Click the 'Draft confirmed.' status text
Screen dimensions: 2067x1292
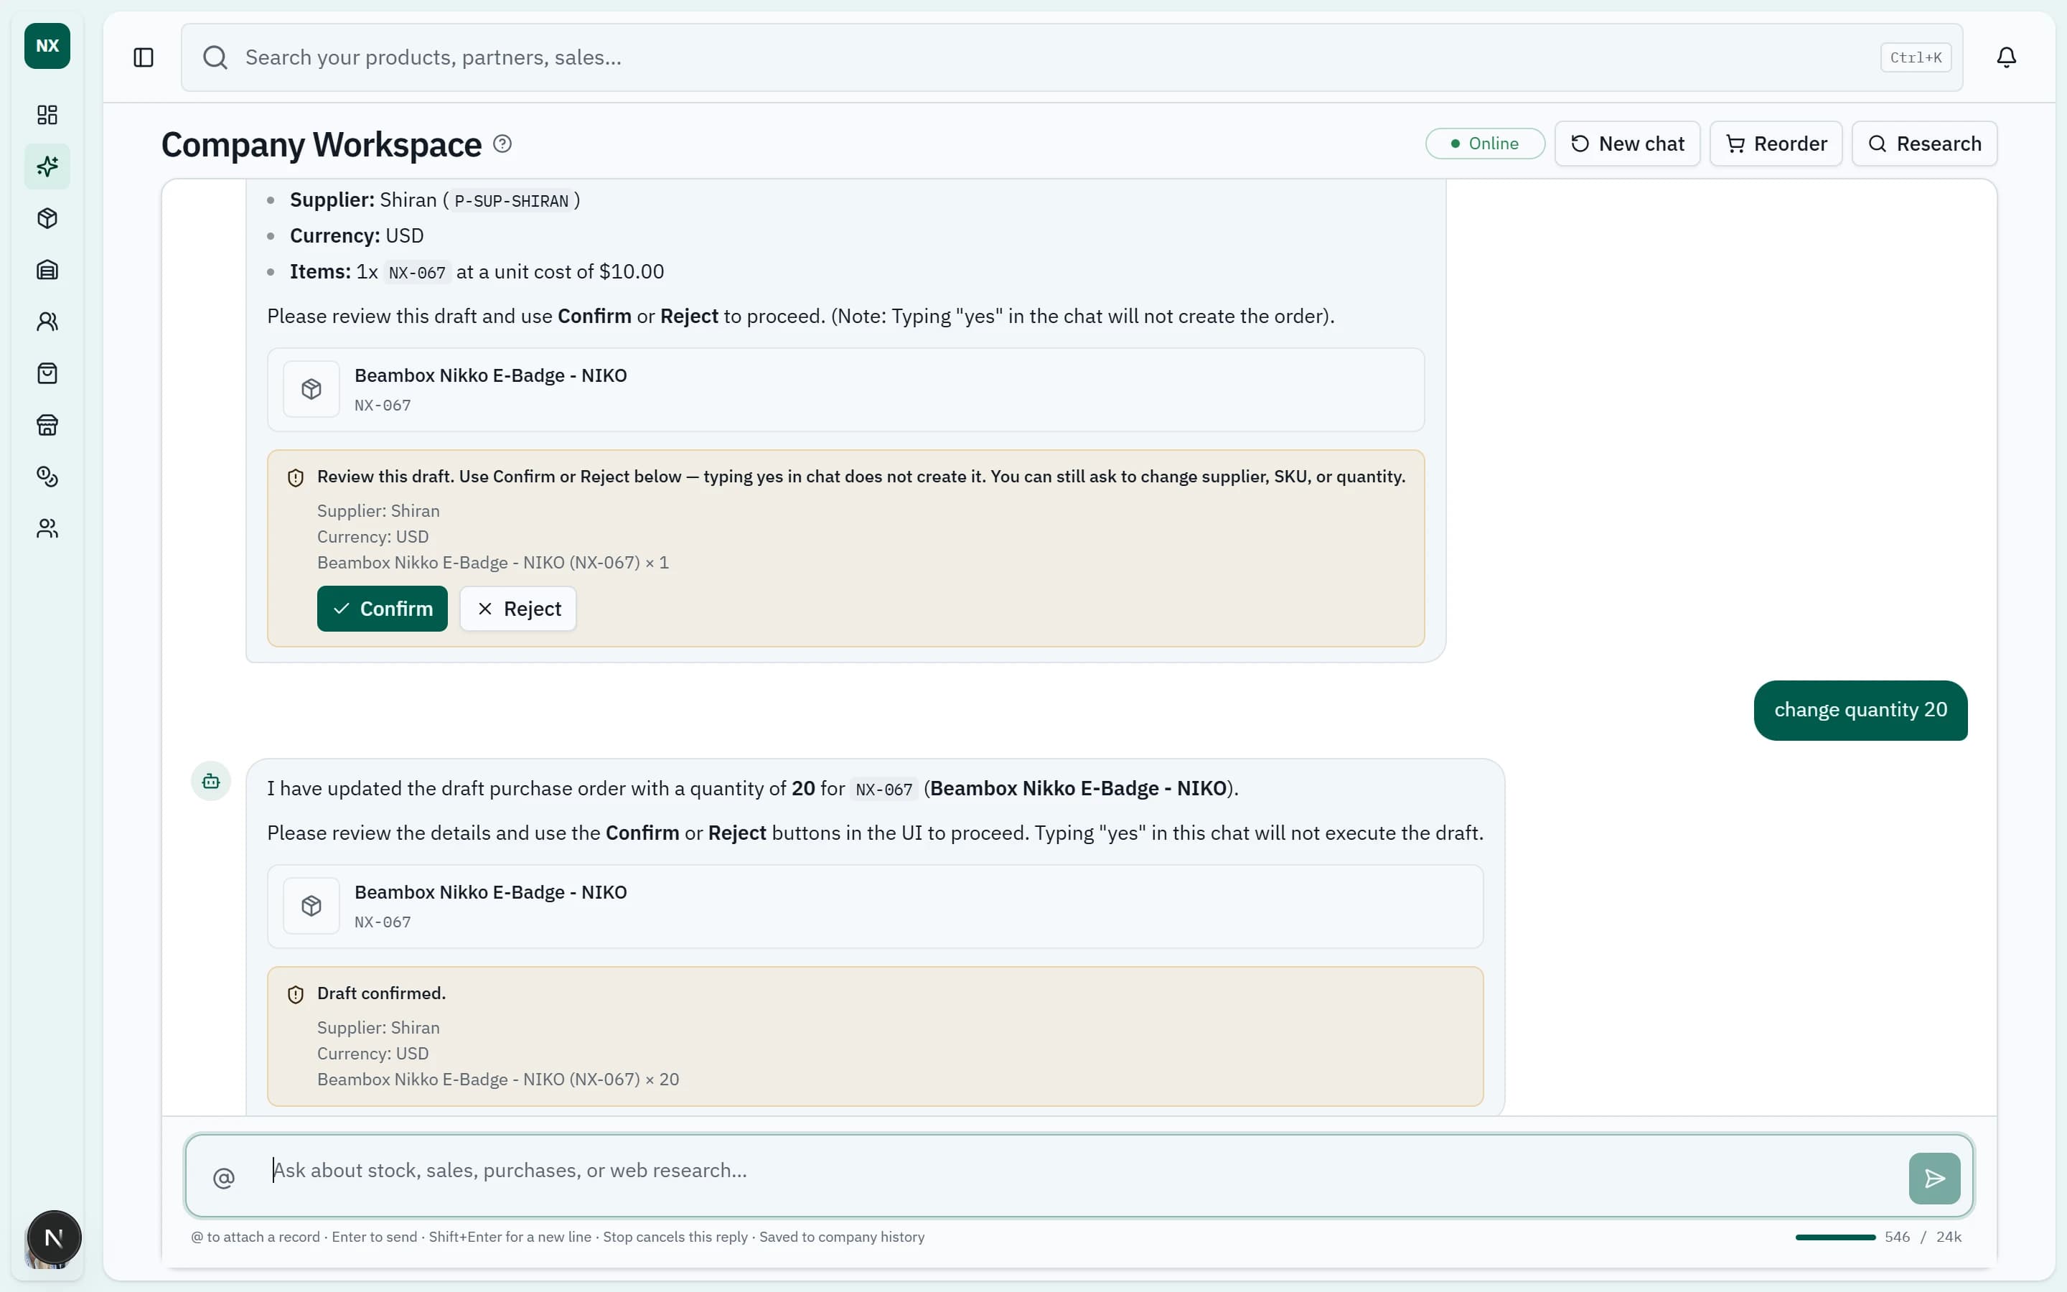coord(381,993)
